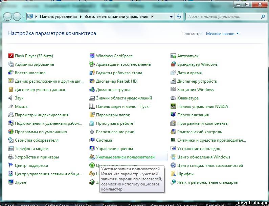Click the Панель управления breadcrumb
The height and width of the screenshot is (206, 269).
click(x=58, y=17)
